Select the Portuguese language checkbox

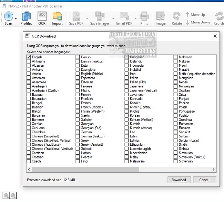point(175,111)
